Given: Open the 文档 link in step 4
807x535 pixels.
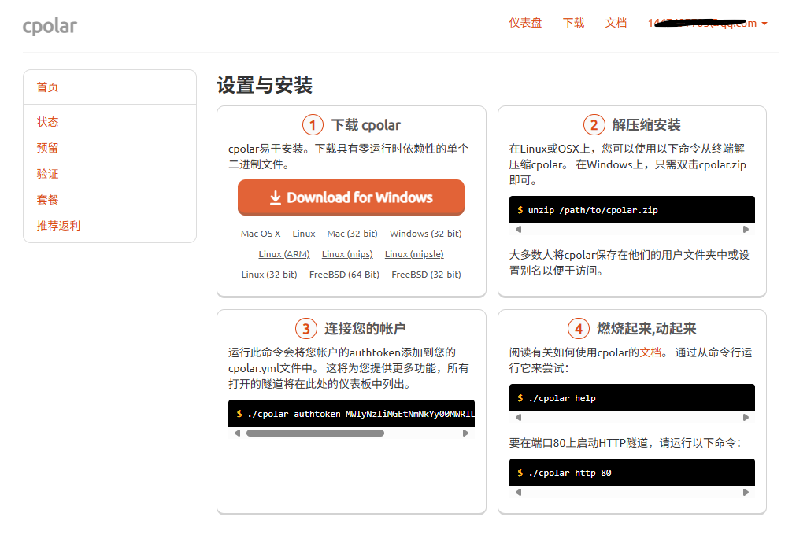Looking at the screenshot, I should coord(650,352).
